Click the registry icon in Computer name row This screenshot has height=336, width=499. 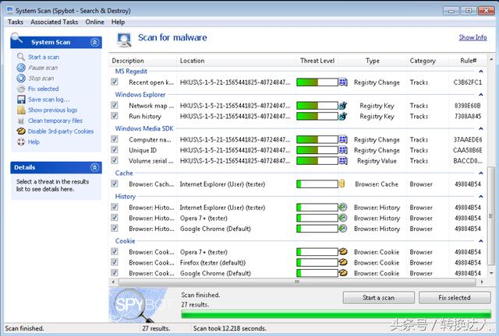click(x=343, y=139)
